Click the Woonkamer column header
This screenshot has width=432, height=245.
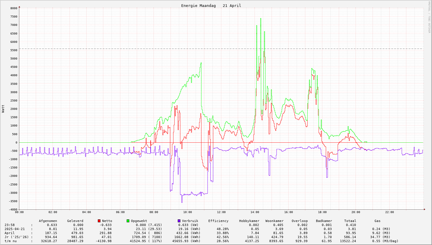[x=274, y=221]
